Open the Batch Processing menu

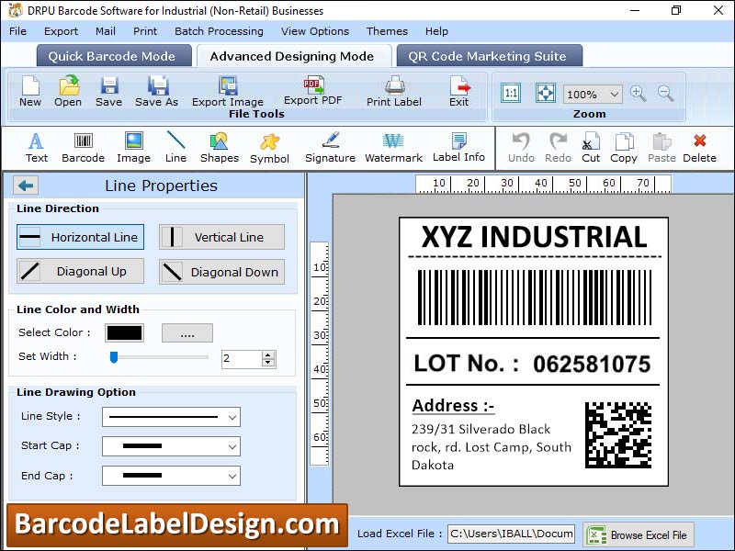point(219,30)
